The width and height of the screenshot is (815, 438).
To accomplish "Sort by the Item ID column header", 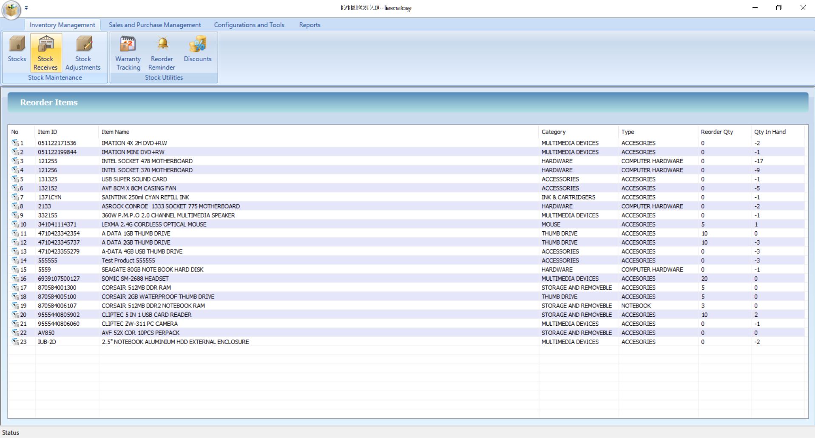I will (67, 132).
